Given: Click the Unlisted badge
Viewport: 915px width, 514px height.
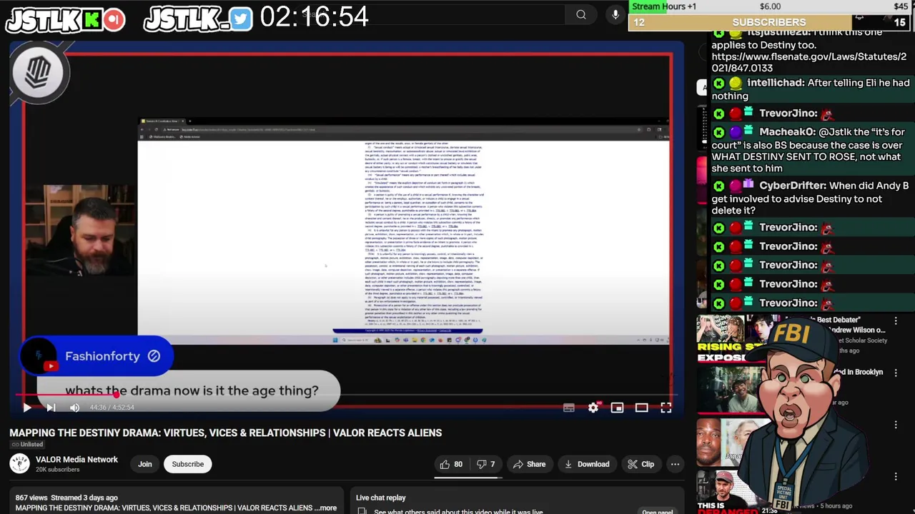Looking at the screenshot, I should [x=26, y=445].
